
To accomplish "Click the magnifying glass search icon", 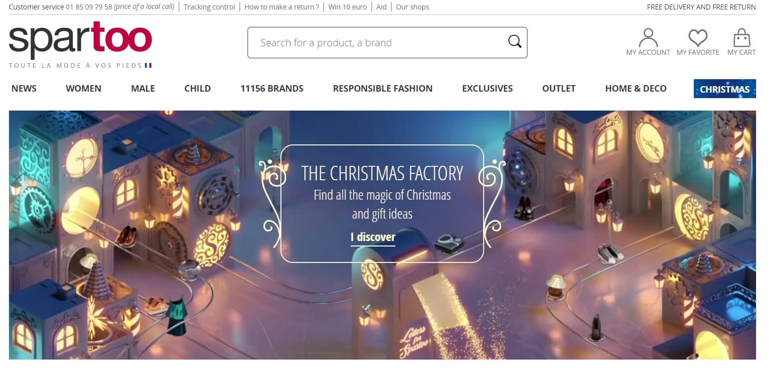I will [514, 41].
